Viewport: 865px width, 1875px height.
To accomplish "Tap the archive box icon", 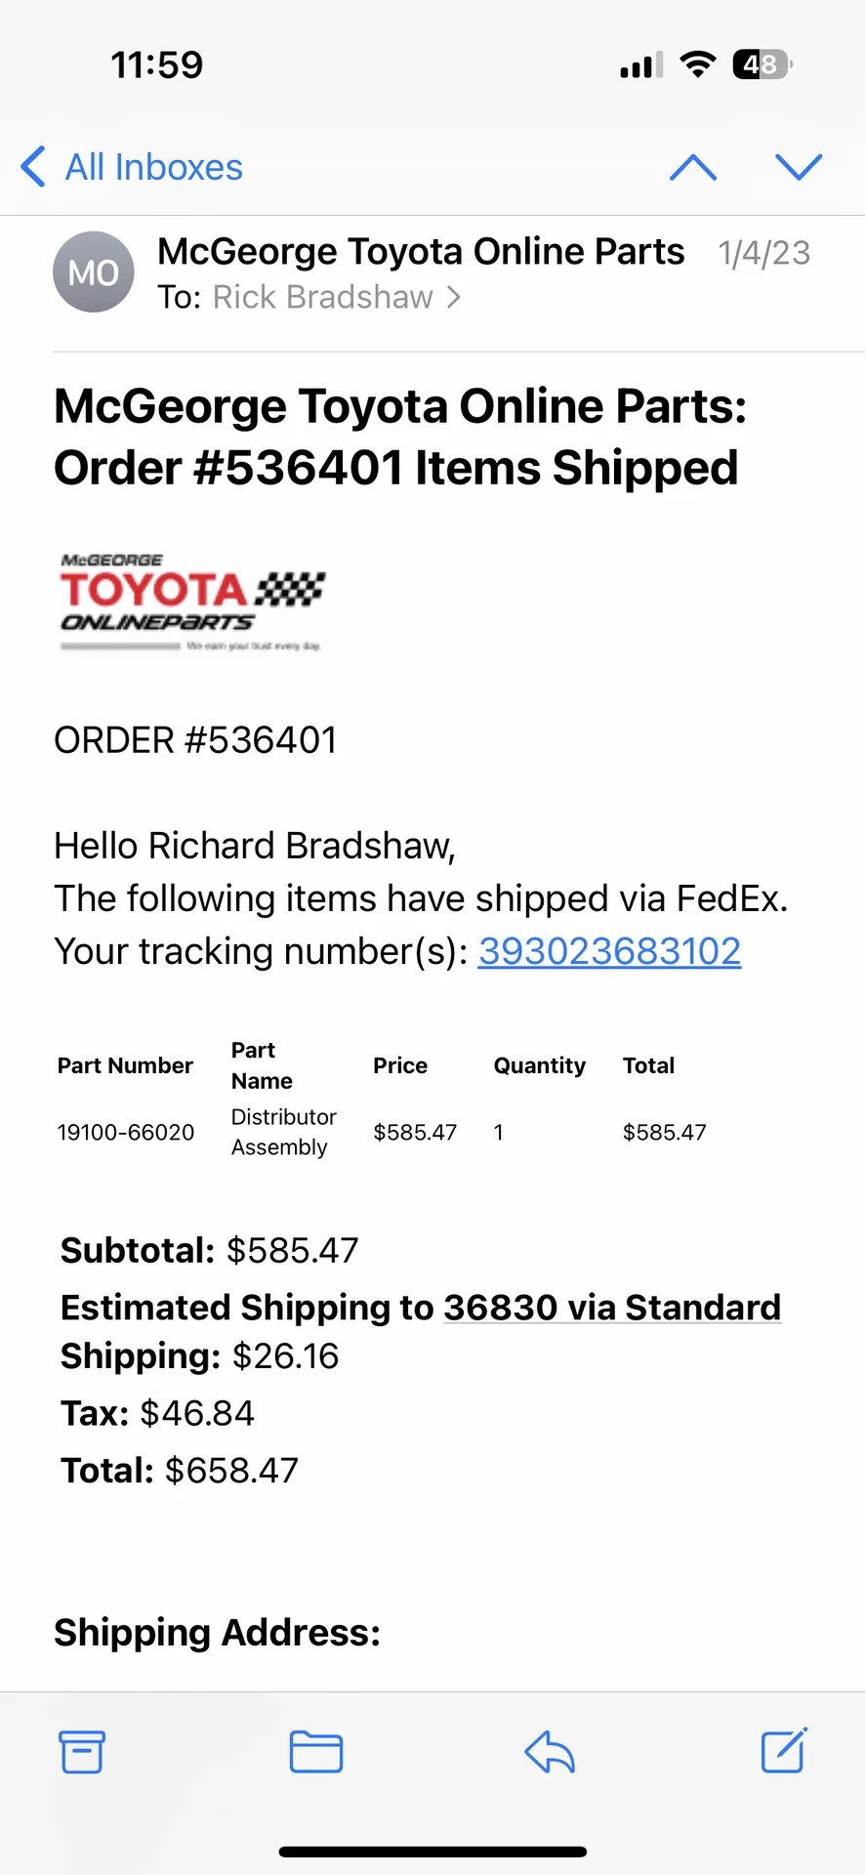I will [82, 1752].
